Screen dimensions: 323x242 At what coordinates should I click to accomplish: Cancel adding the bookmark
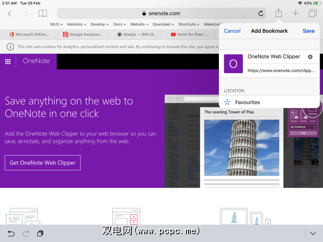pyautogui.click(x=232, y=31)
